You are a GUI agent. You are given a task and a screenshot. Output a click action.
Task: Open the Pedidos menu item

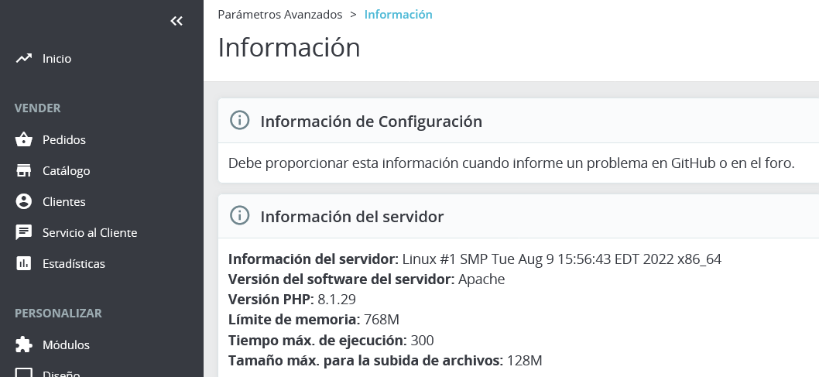click(64, 140)
